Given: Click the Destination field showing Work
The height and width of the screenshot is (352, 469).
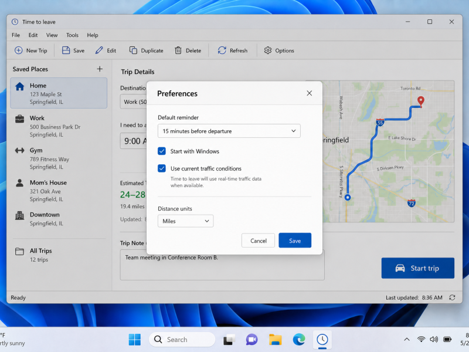Looking at the screenshot, I should click(134, 101).
